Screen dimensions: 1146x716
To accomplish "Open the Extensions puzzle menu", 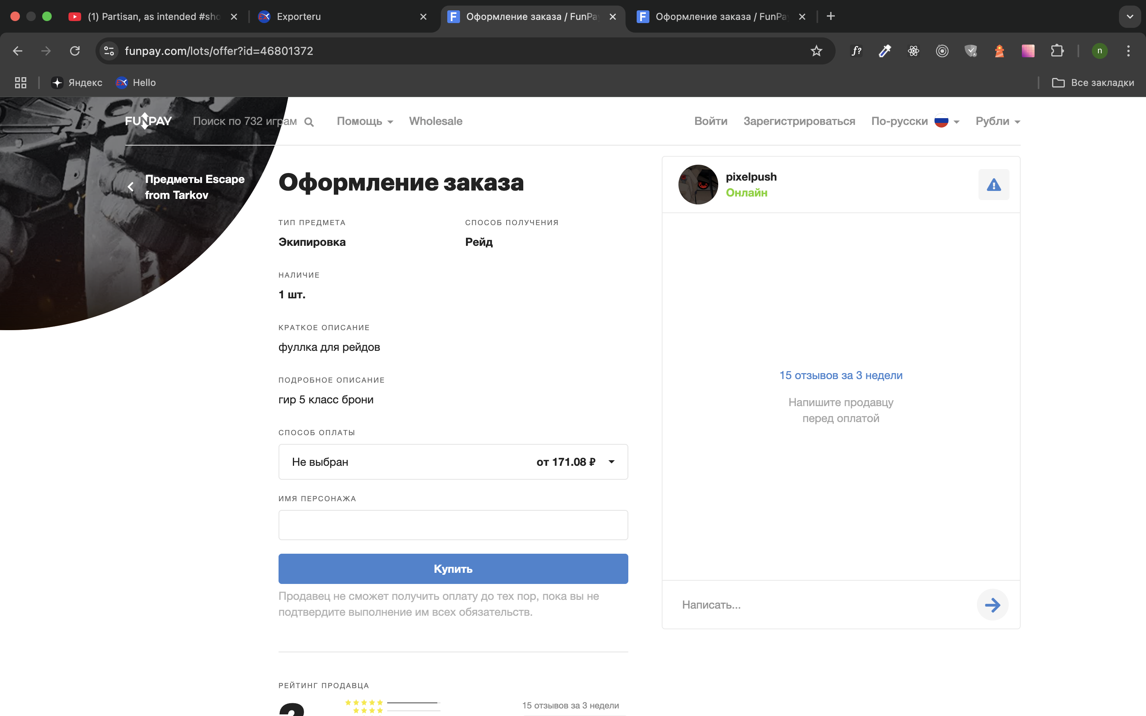I will (x=1057, y=51).
